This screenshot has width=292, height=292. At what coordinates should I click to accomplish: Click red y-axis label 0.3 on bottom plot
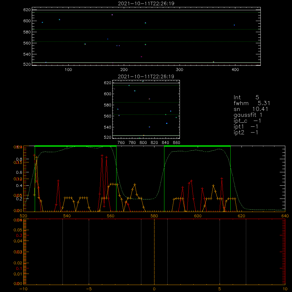(x=19, y=235)
